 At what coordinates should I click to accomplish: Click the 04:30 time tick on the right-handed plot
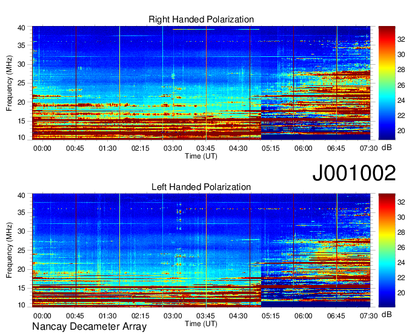(x=238, y=148)
